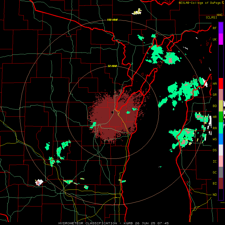Click the UK magenta legend swatch
Viewport: 225px width, 225px height.
pos(221,39)
